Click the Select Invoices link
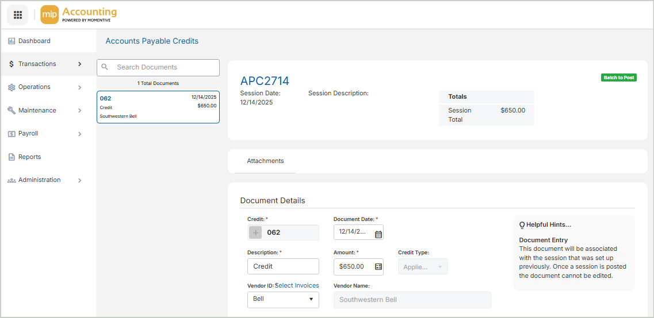Screen dimensions: 654x318 tap(297, 285)
